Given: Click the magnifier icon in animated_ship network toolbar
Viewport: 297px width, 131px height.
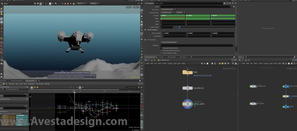Looking at the screenshot, I should point(233,63).
